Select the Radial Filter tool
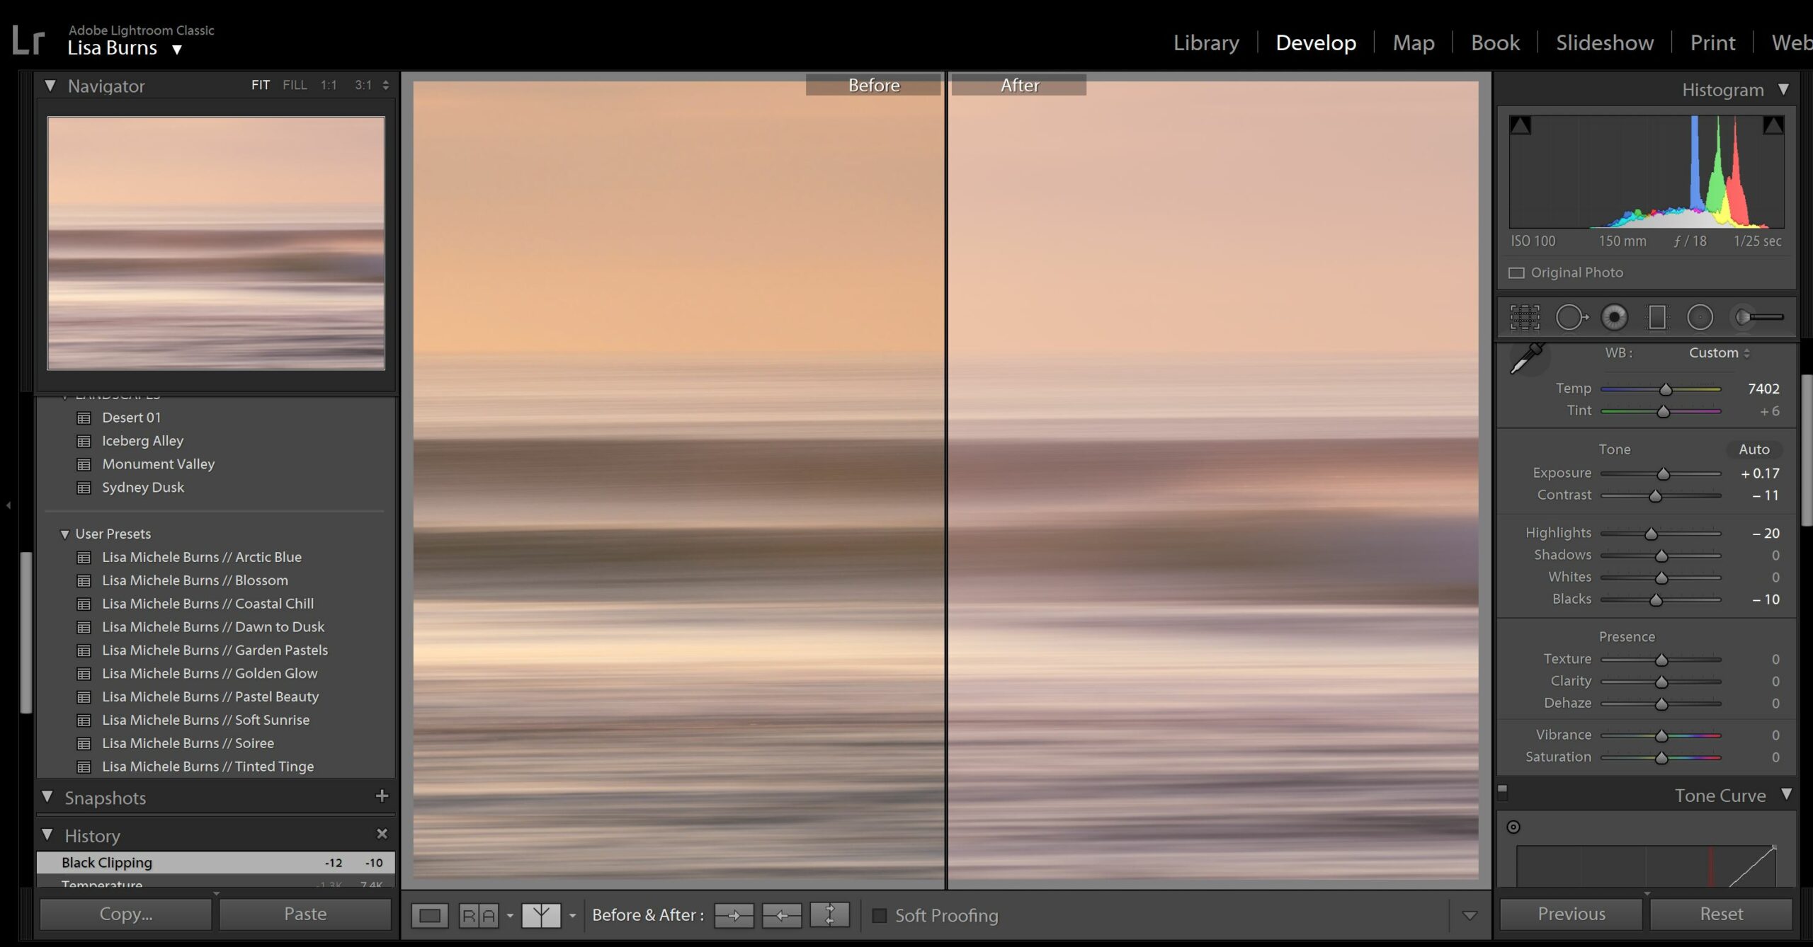This screenshot has height=947, width=1813. pos(1700,318)
